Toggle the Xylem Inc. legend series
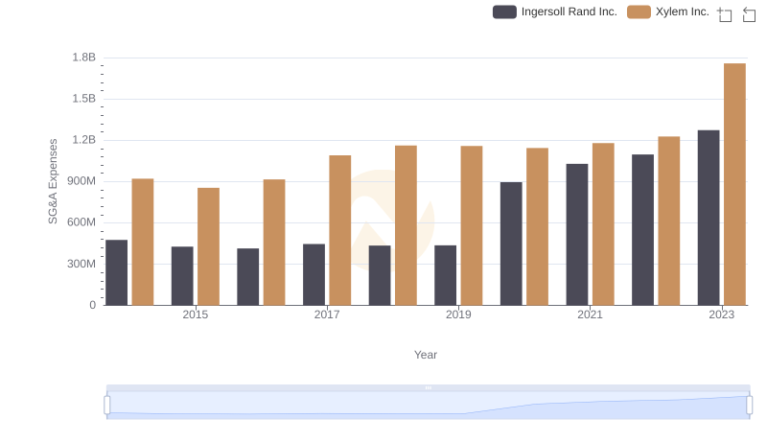 668,12
